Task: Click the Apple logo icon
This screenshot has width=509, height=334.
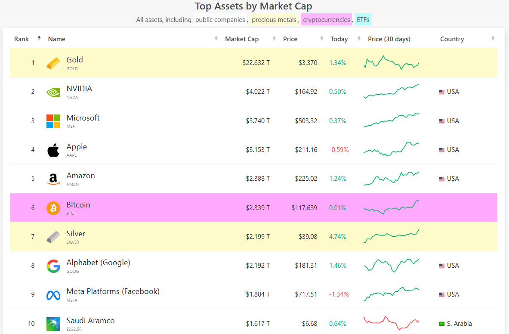Action: [x=53, y=150]
